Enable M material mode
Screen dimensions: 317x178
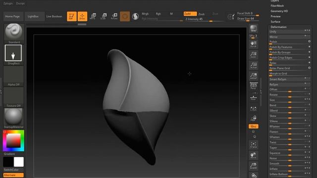(x=171, y=14)
